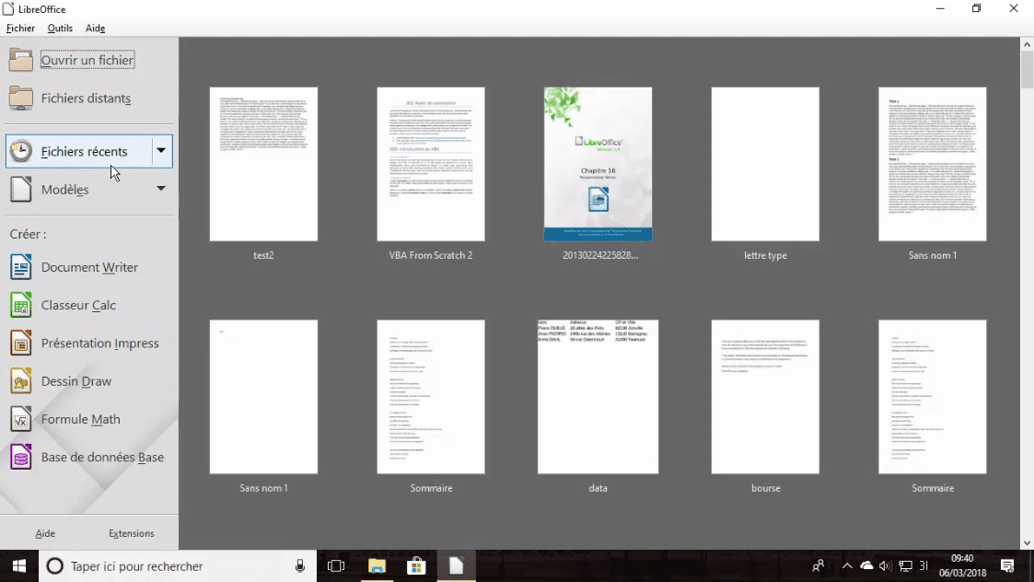The image size is (1034, 582).
Task: Click the Classeur Calc label
Action: coord(78,306)
